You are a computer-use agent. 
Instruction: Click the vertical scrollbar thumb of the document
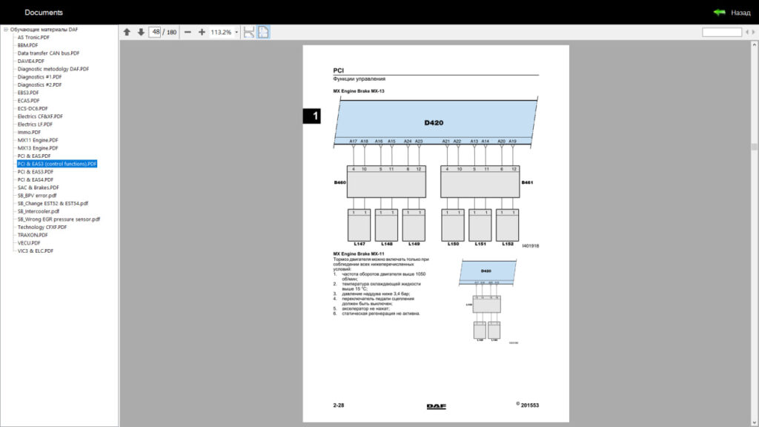(x=754, y=148)
